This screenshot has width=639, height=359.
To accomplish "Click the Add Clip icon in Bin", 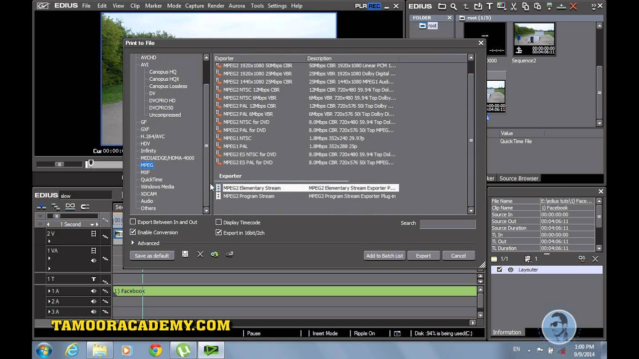I will coord(479,6).
